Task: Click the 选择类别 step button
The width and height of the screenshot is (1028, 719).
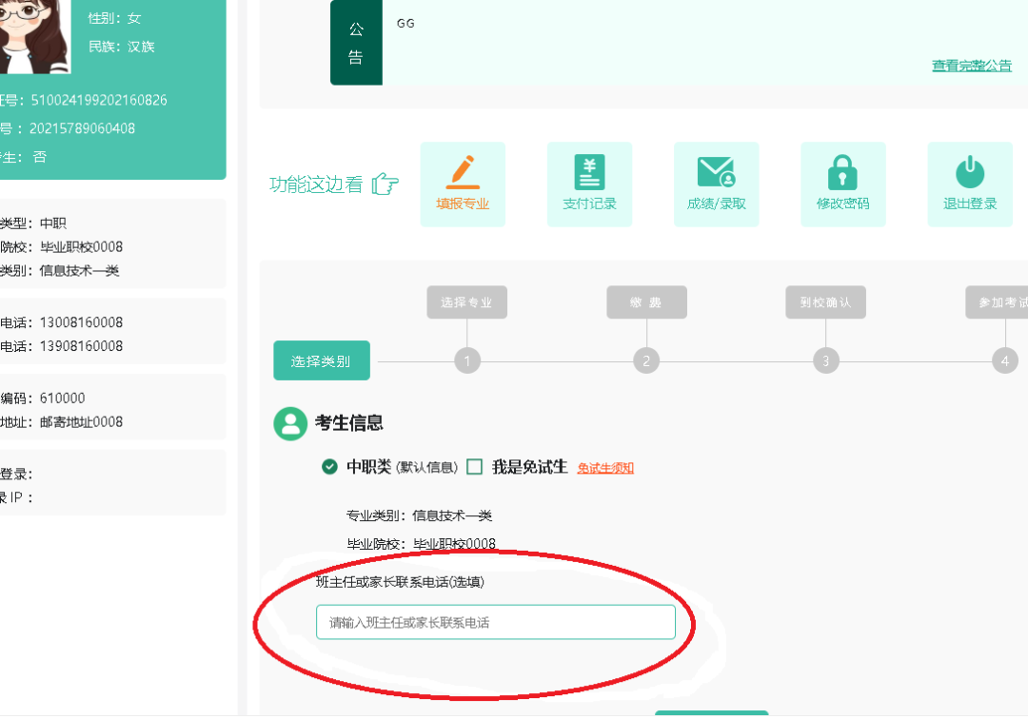Action: (x=321, y=361)
